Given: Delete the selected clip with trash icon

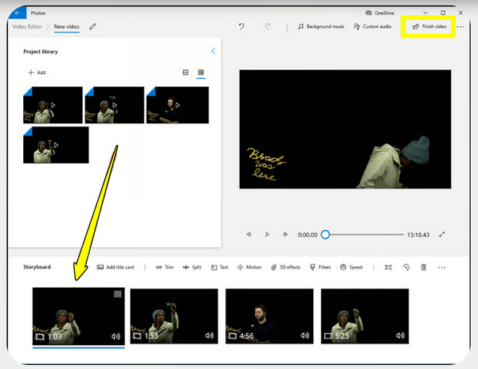Looking at the screenshot, I should (x=423, y=267).
